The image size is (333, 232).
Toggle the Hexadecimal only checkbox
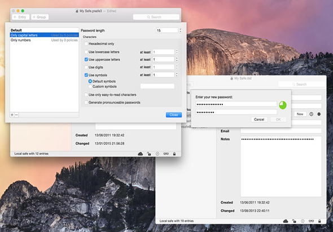click(x=86, y=44)
